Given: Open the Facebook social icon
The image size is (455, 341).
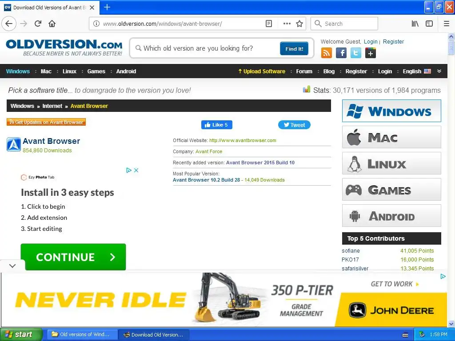Looking at the screenshot, I should coord(341,53).
